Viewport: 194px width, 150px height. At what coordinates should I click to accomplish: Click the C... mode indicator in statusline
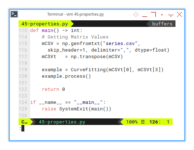pyautogui.click(x=24, y=122)
